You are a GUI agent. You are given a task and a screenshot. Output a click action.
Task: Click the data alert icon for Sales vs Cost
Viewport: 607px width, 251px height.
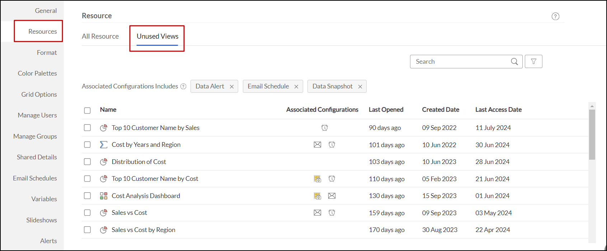pyautogui.click(x=332, y=213)
